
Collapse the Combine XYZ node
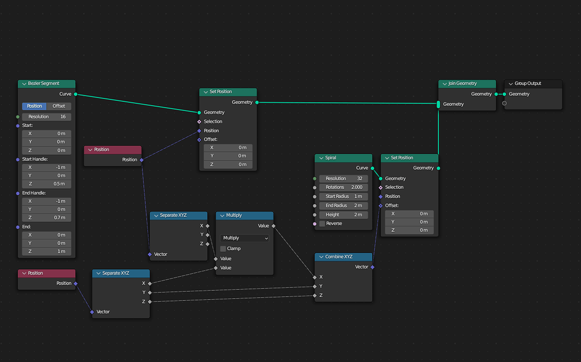(321, 257)
